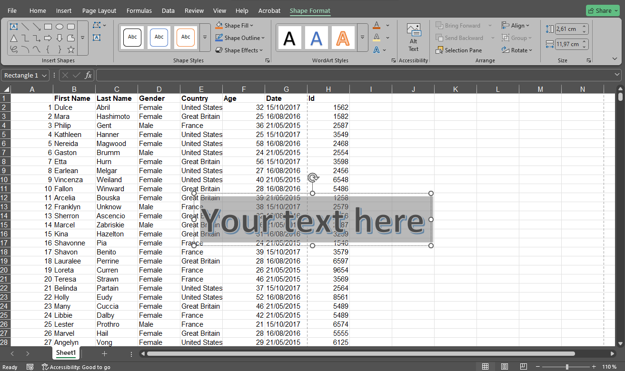Increase shape height with stepper
Screen dimensions: 625x371
tap(585, 27)
